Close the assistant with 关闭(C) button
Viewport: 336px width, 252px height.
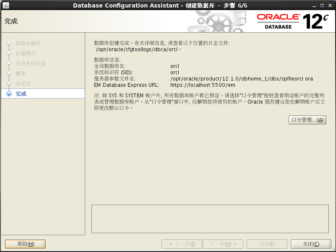311,244
